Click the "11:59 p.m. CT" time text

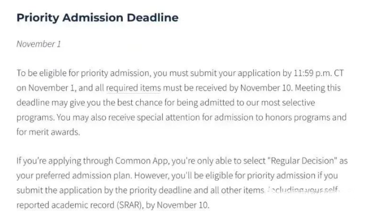[x=318, y=73]
